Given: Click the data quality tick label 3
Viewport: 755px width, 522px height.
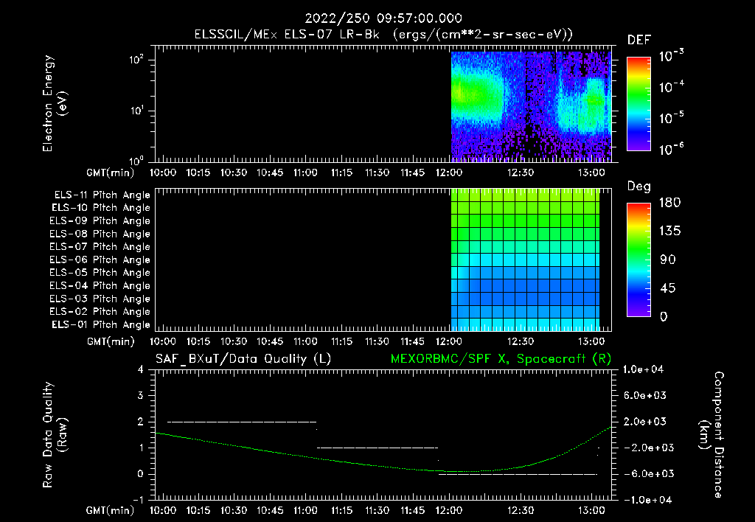Looking at the screenshot, I should [141, 395].
